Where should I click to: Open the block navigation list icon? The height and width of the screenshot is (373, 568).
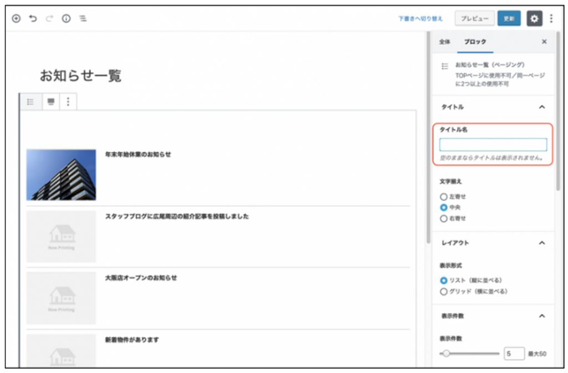(83, 19)
